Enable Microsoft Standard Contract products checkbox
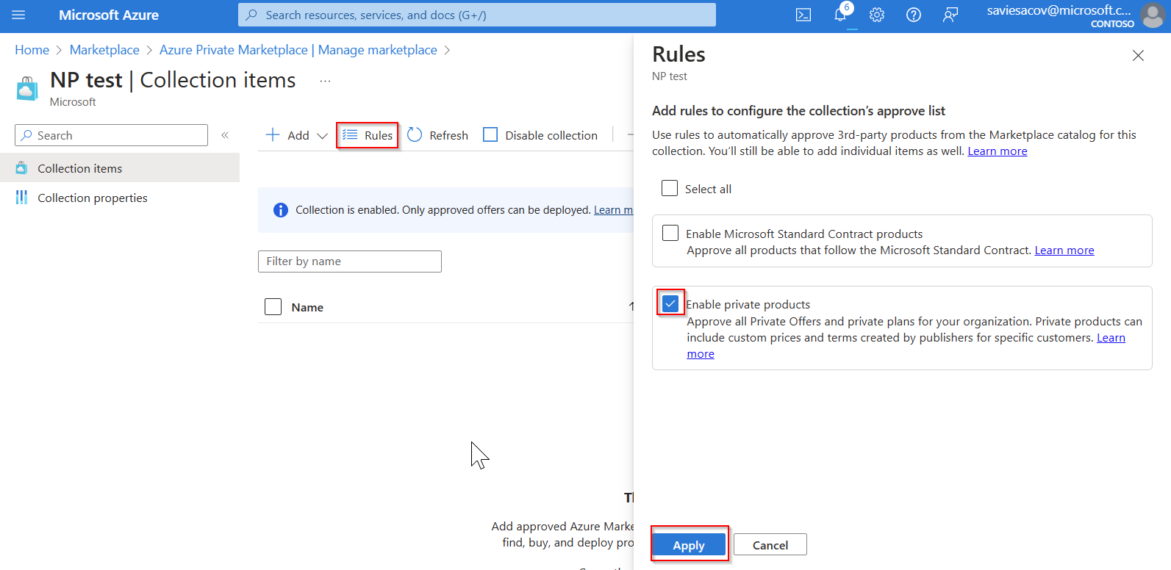The width and height of the screenshot is (1171, 570). (x=670, y=234)
